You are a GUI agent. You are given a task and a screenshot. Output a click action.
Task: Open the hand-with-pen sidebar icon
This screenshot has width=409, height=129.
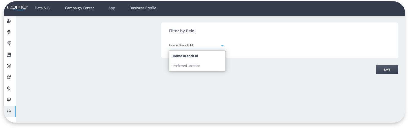pyautogui.click(x=9, y=21)
